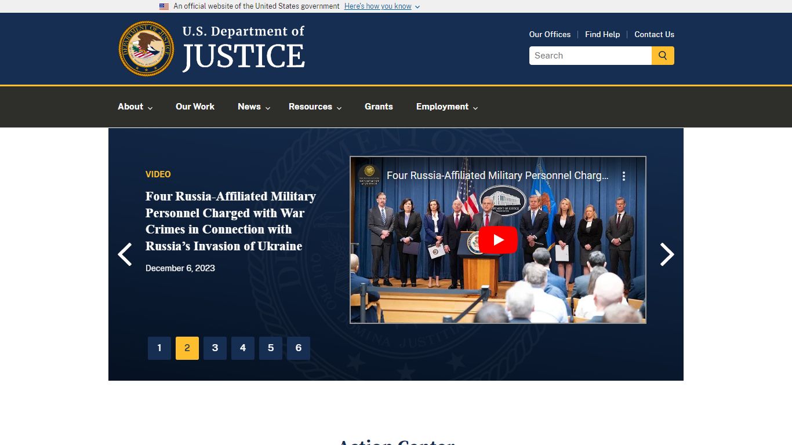This screenshot has height=445, width=792.
Task: Open the Find Help link
Action: (602, 34)
